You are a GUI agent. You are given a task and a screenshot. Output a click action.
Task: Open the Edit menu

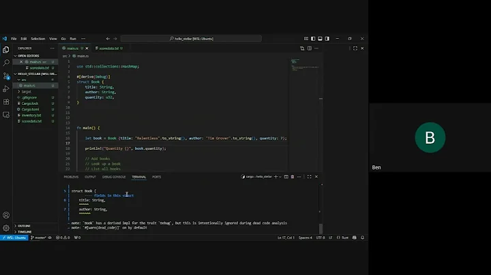point(23,39)
